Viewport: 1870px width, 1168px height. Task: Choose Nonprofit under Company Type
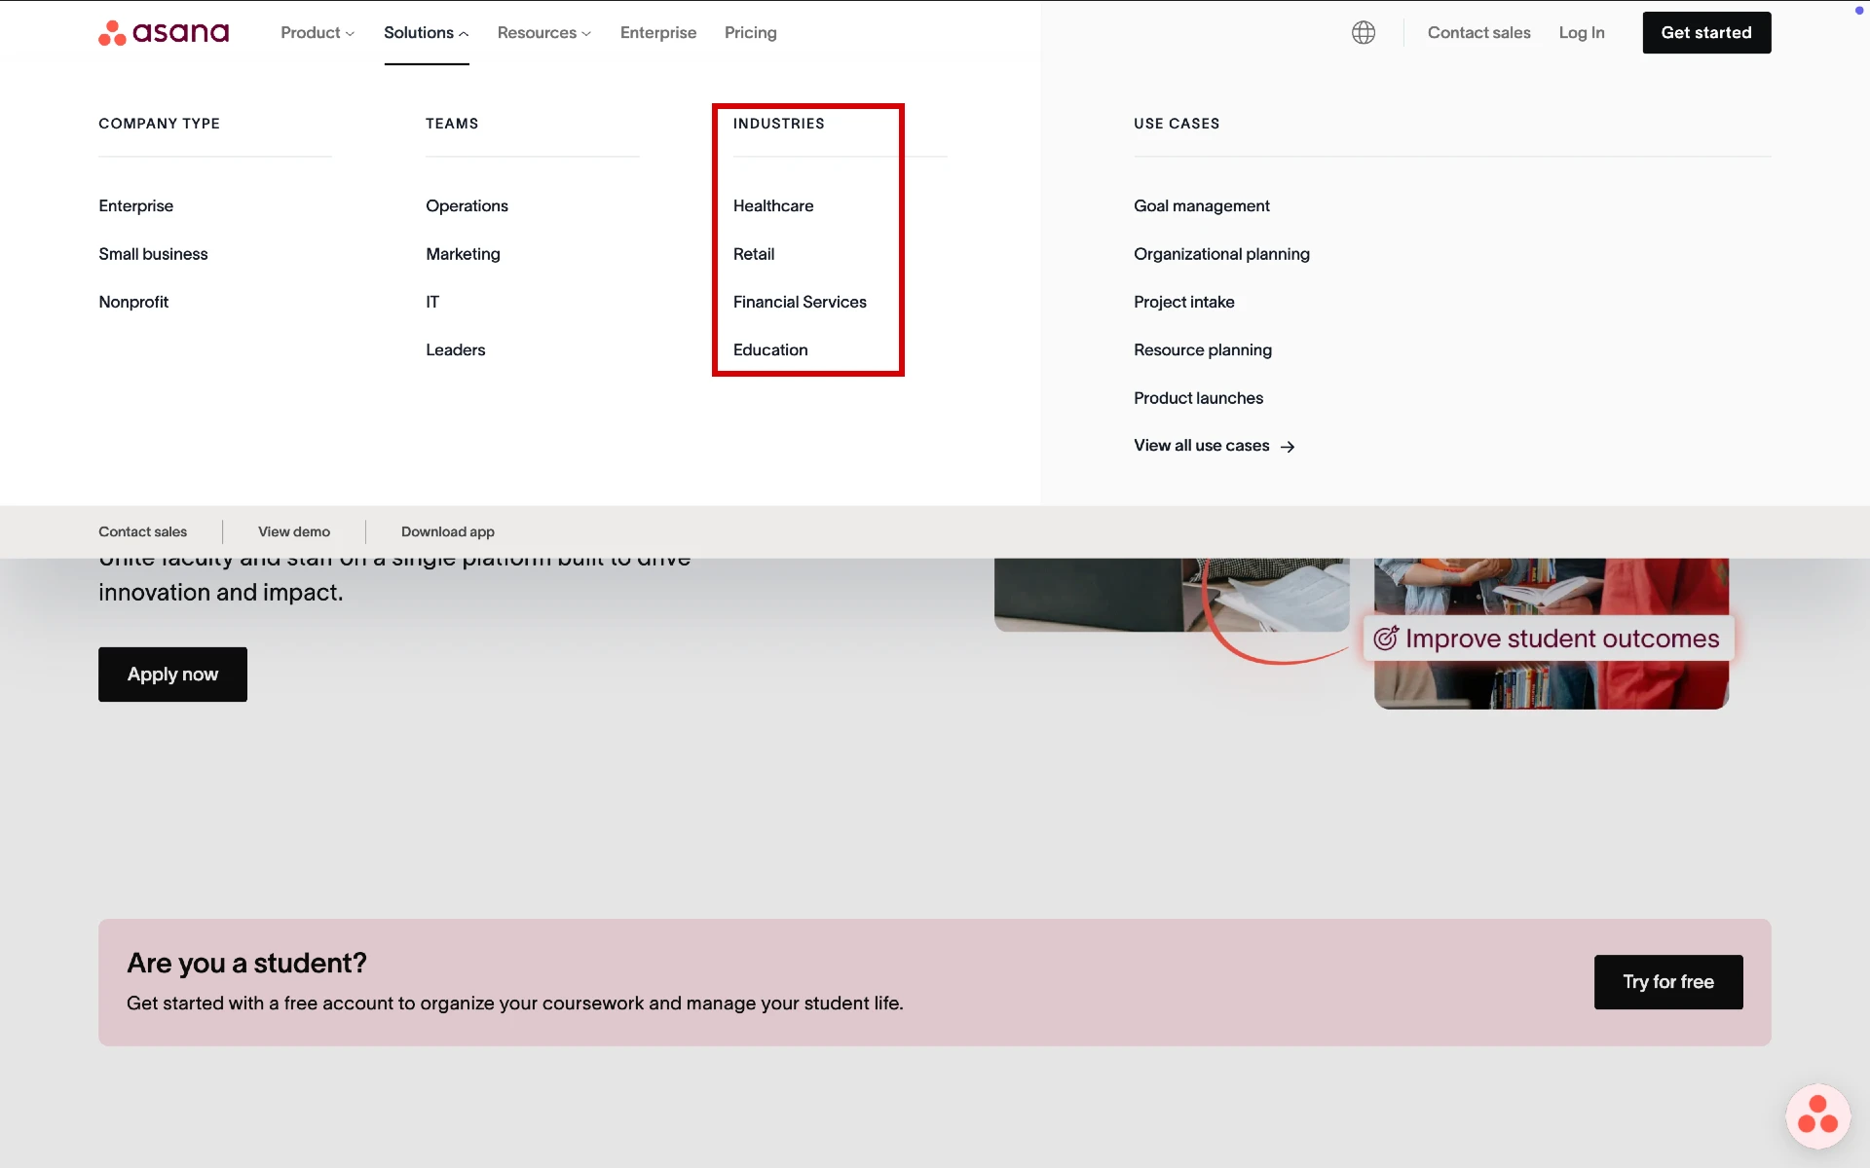(133, 302)
